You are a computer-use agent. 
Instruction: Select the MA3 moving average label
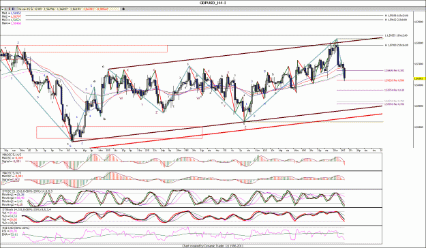click(x=12, y=20)
